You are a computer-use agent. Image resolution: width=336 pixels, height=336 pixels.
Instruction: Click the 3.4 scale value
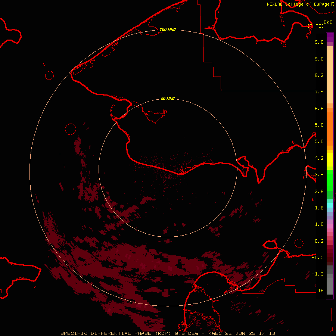[x=319, y=175]
